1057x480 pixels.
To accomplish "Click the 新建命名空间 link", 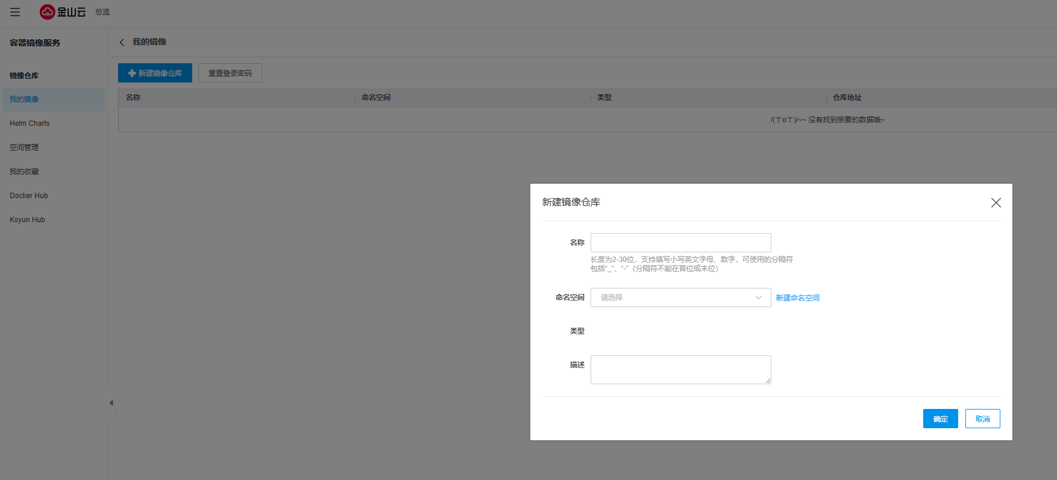I will (797, 298).
